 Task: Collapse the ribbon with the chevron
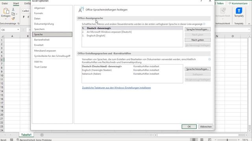(x=249, y=23)
